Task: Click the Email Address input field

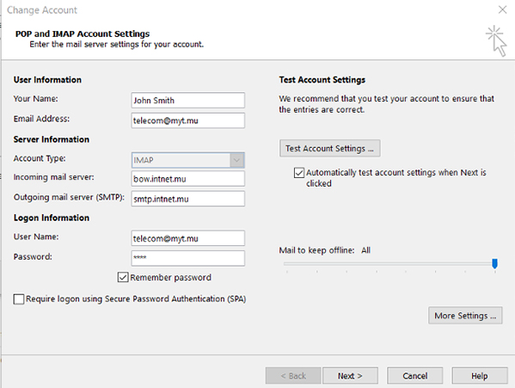Action: point(188,120)
